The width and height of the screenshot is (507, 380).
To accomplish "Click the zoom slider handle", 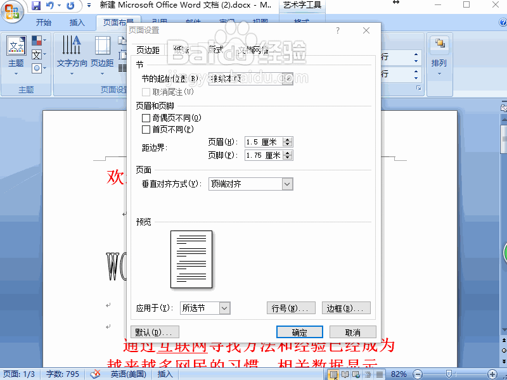I will [449, 374].
